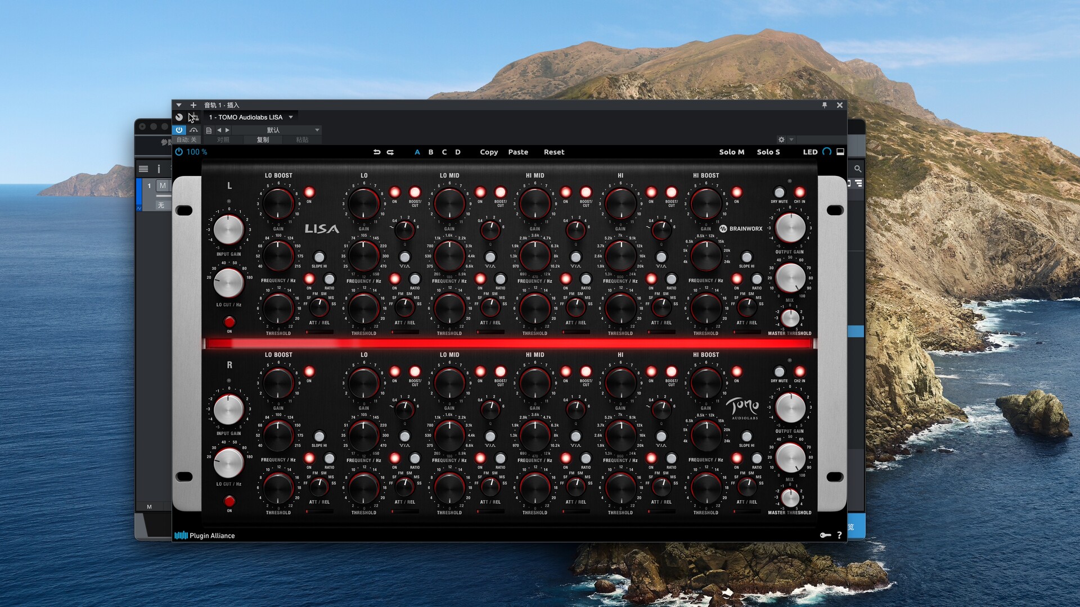
Task: Toggle the plugin Activate power button
Action: [179, 130]
